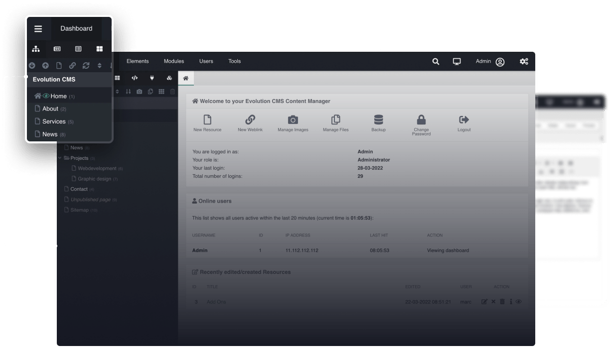Select the About (2) tree item
The width and height of the screenshot is (611, 349).
click(50, 109)
